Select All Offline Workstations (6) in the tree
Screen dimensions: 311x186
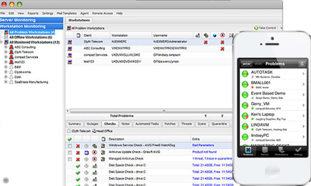pos(31,37)
